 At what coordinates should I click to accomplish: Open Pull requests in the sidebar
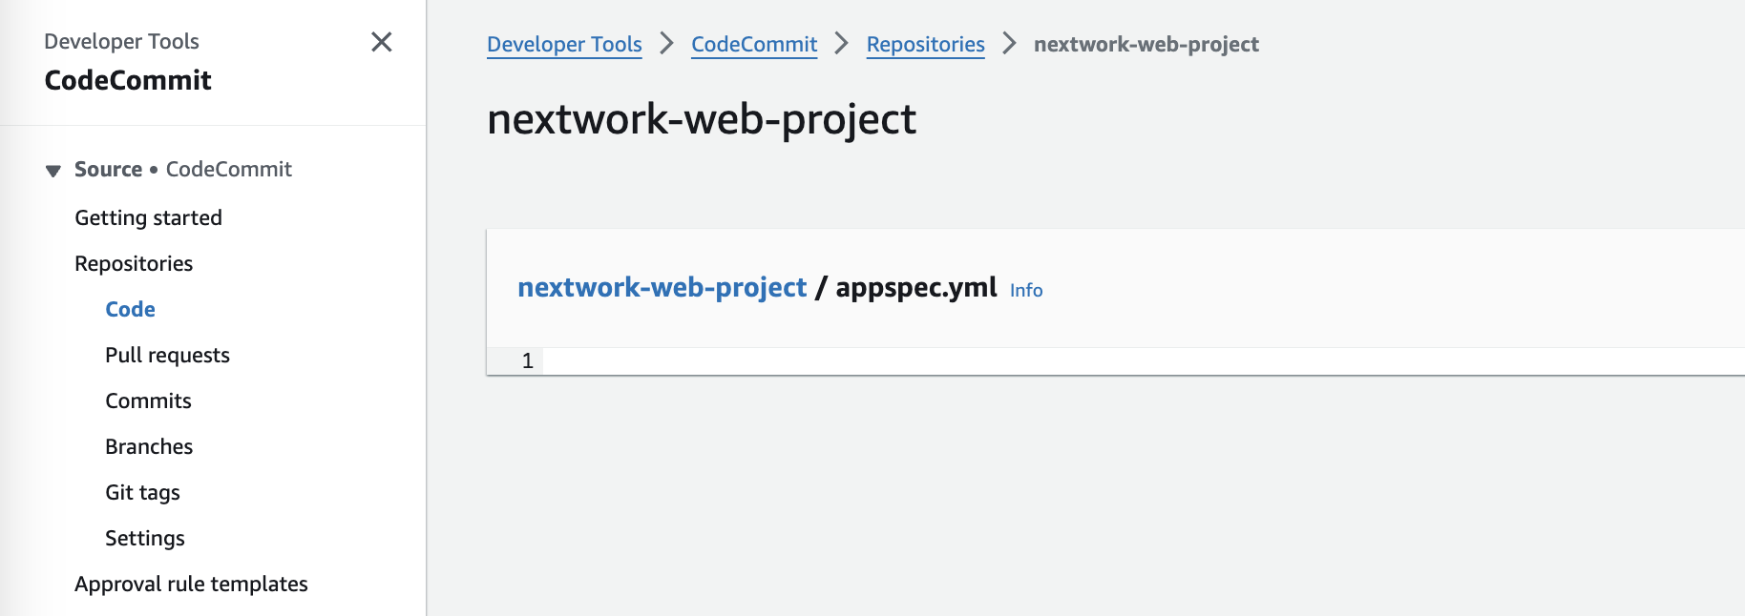[x=167, y=355]
